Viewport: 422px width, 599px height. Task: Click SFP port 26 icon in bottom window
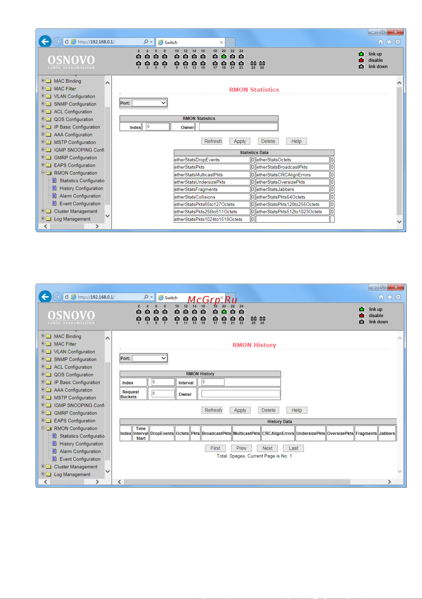262,319
